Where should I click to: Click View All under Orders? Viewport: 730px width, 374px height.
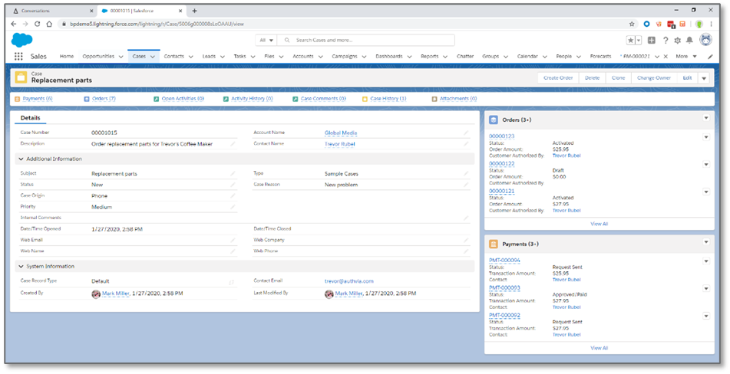click(600, 224)
